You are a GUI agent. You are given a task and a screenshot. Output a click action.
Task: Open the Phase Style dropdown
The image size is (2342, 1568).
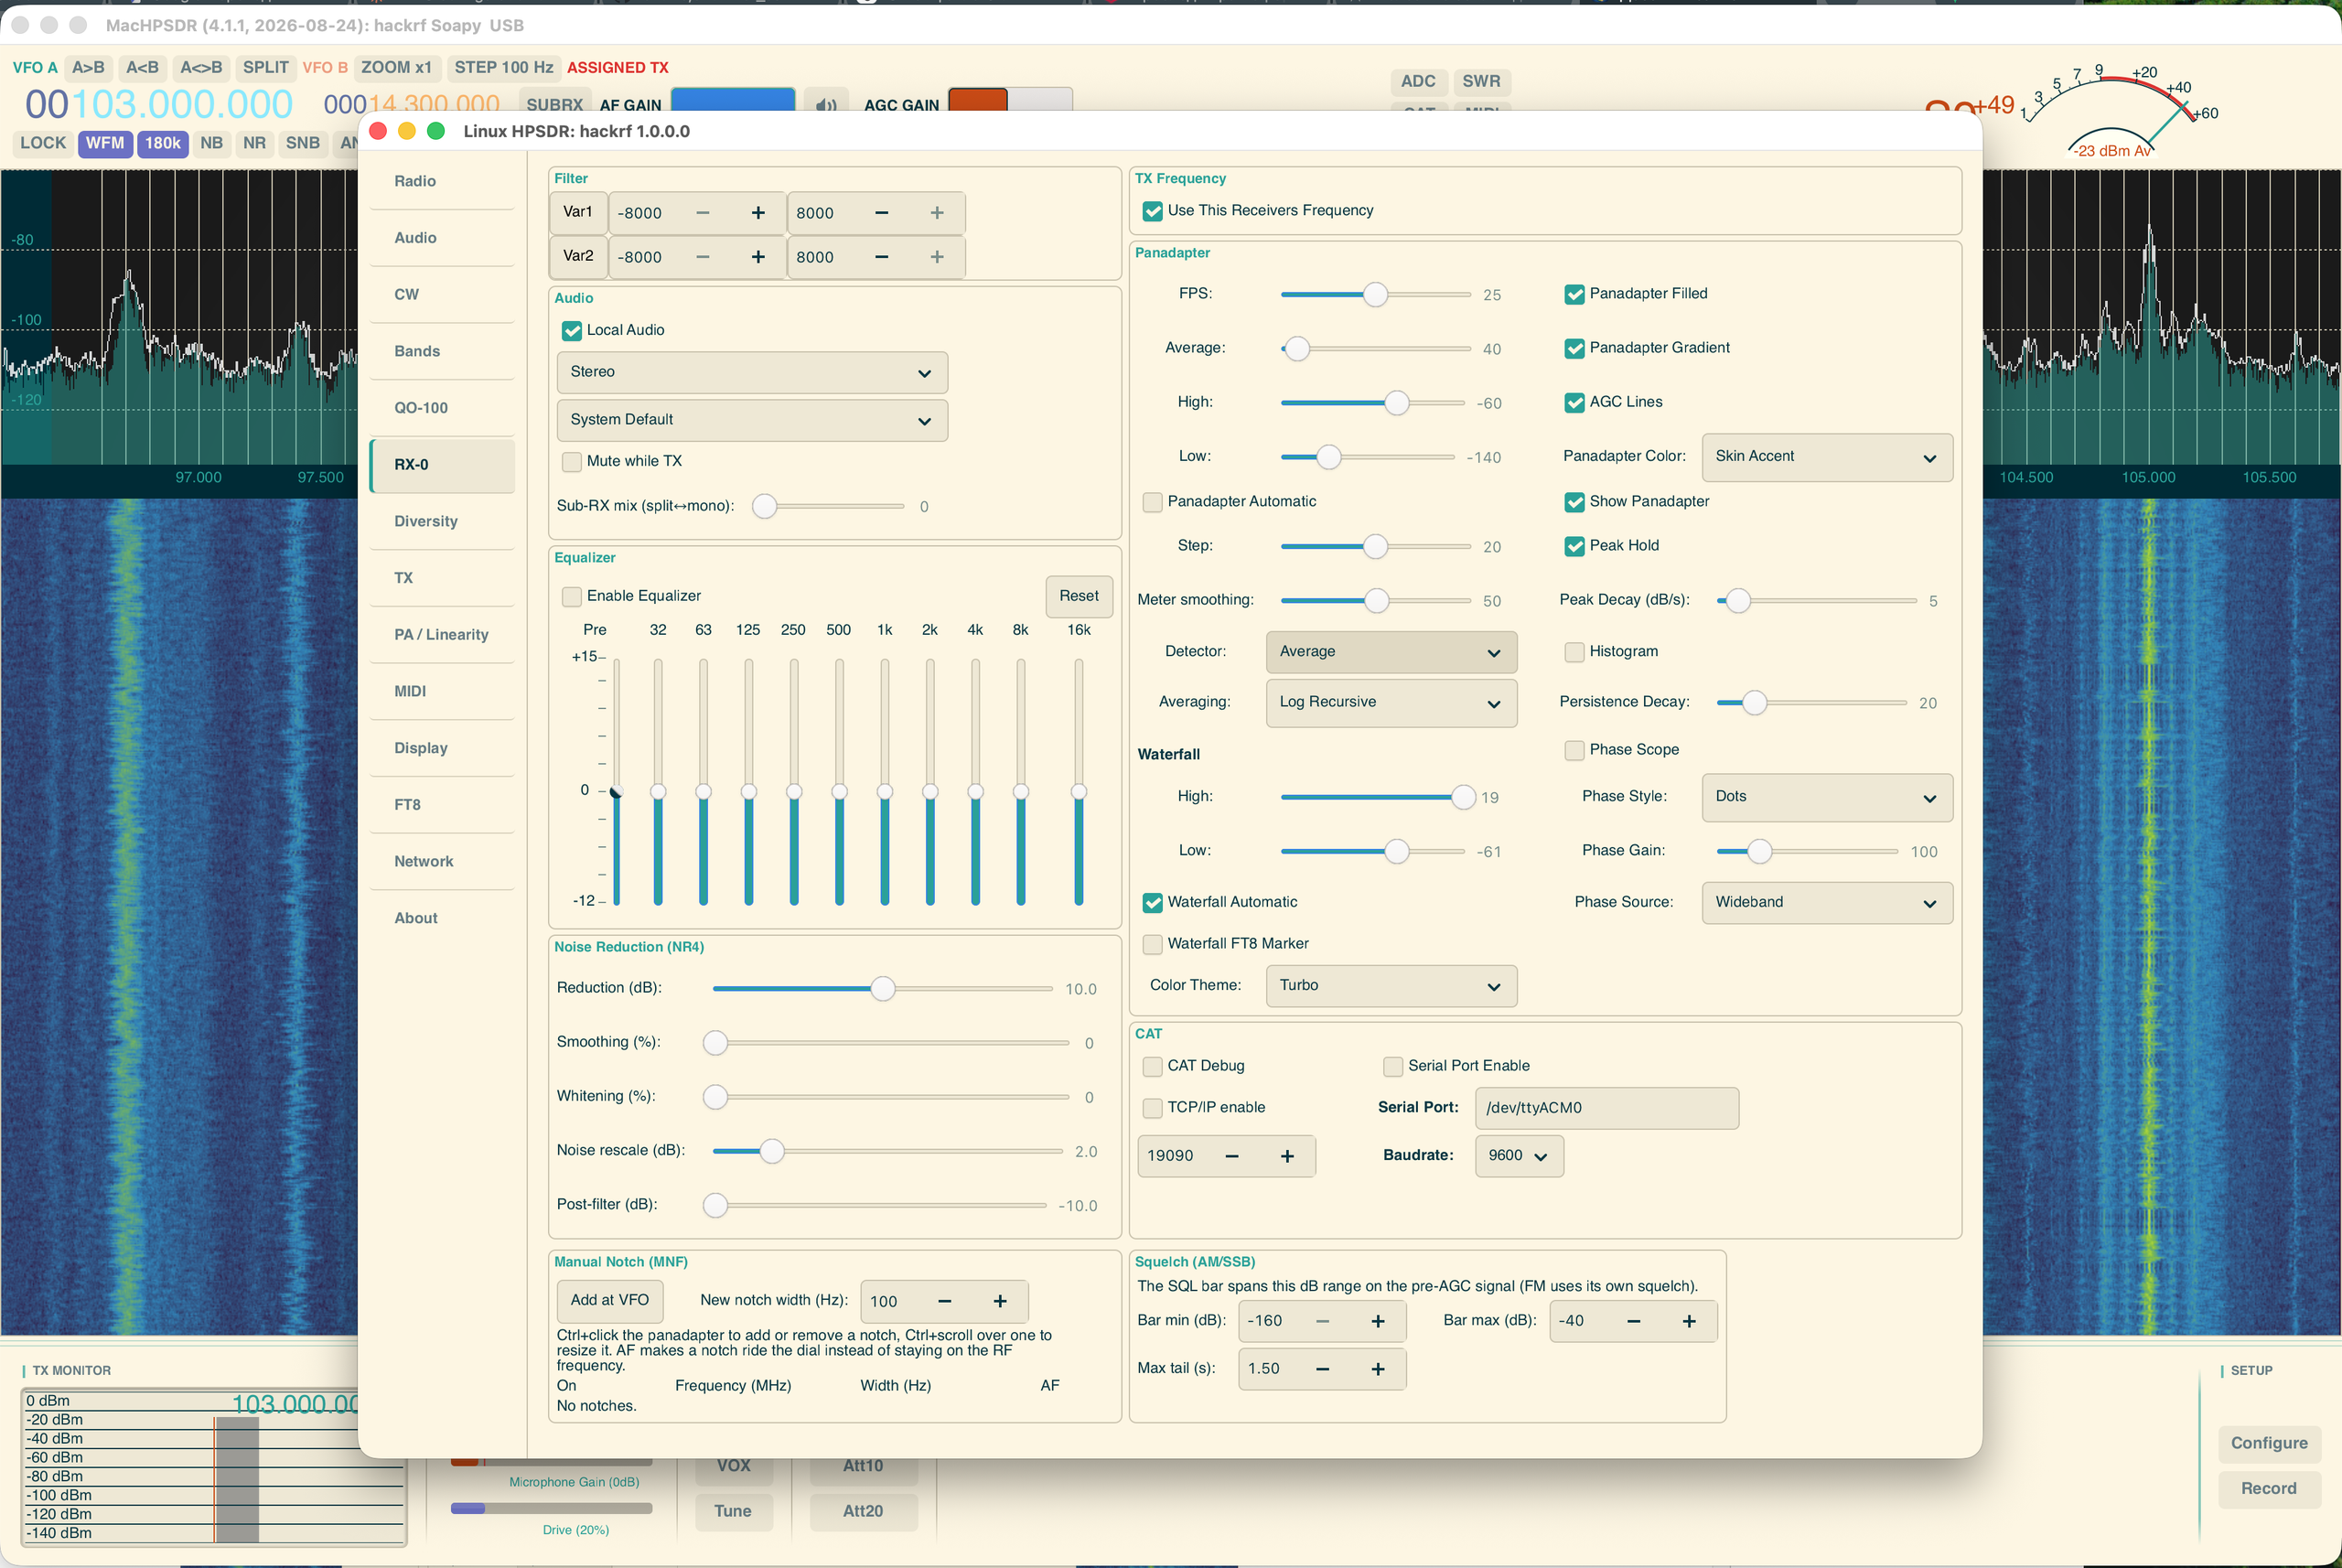pos(1827,797)
